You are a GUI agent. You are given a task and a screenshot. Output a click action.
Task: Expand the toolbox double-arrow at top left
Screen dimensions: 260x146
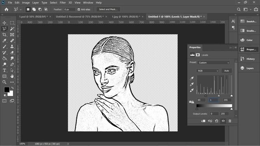click(x=2, y=15)
